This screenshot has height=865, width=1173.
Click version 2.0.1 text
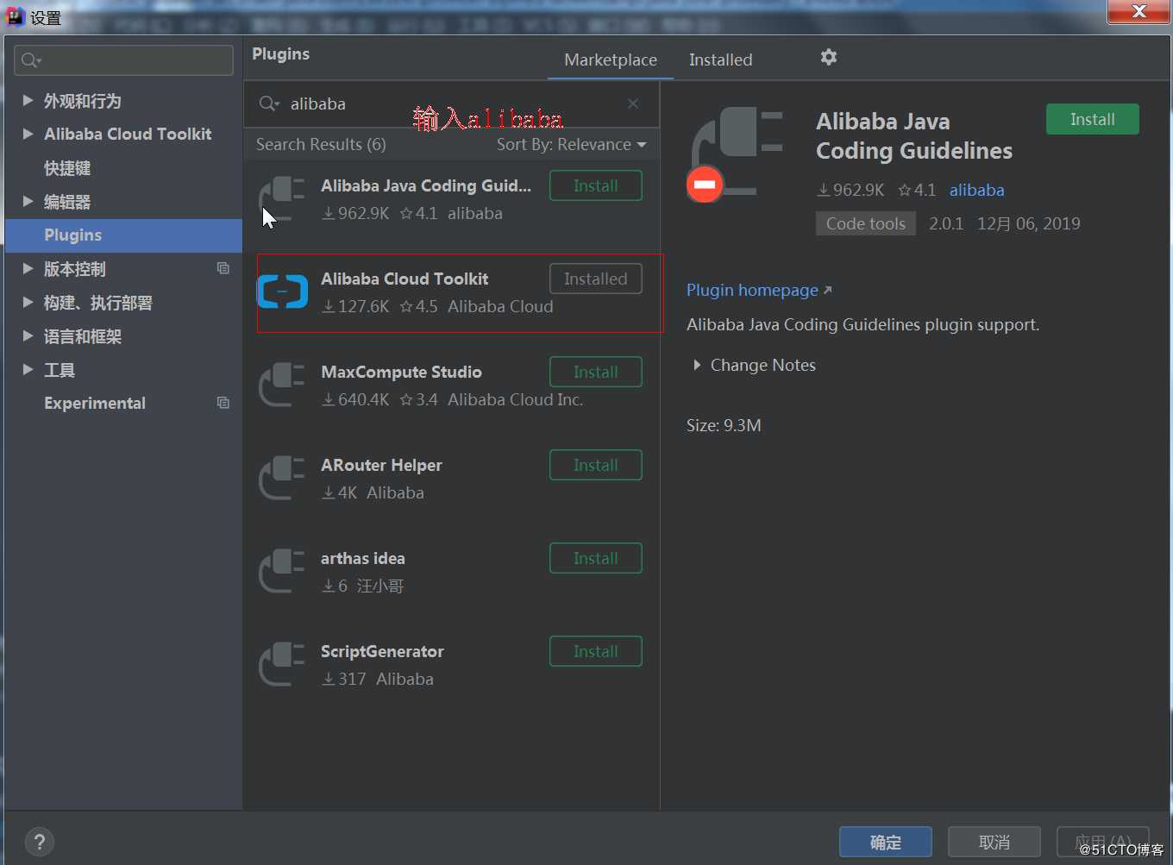pos(946,223)
